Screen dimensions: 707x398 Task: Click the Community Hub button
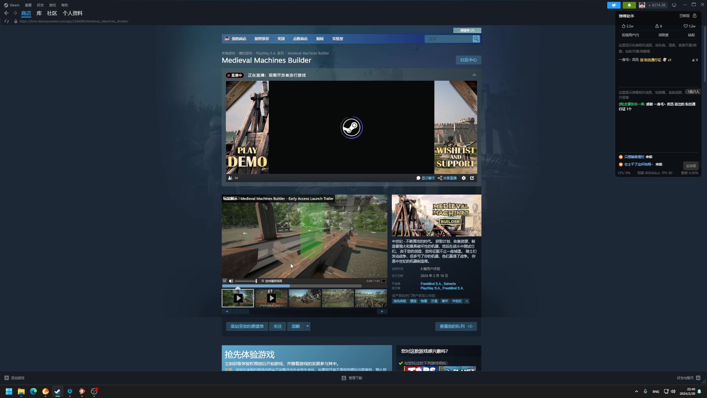click(468, 60)
